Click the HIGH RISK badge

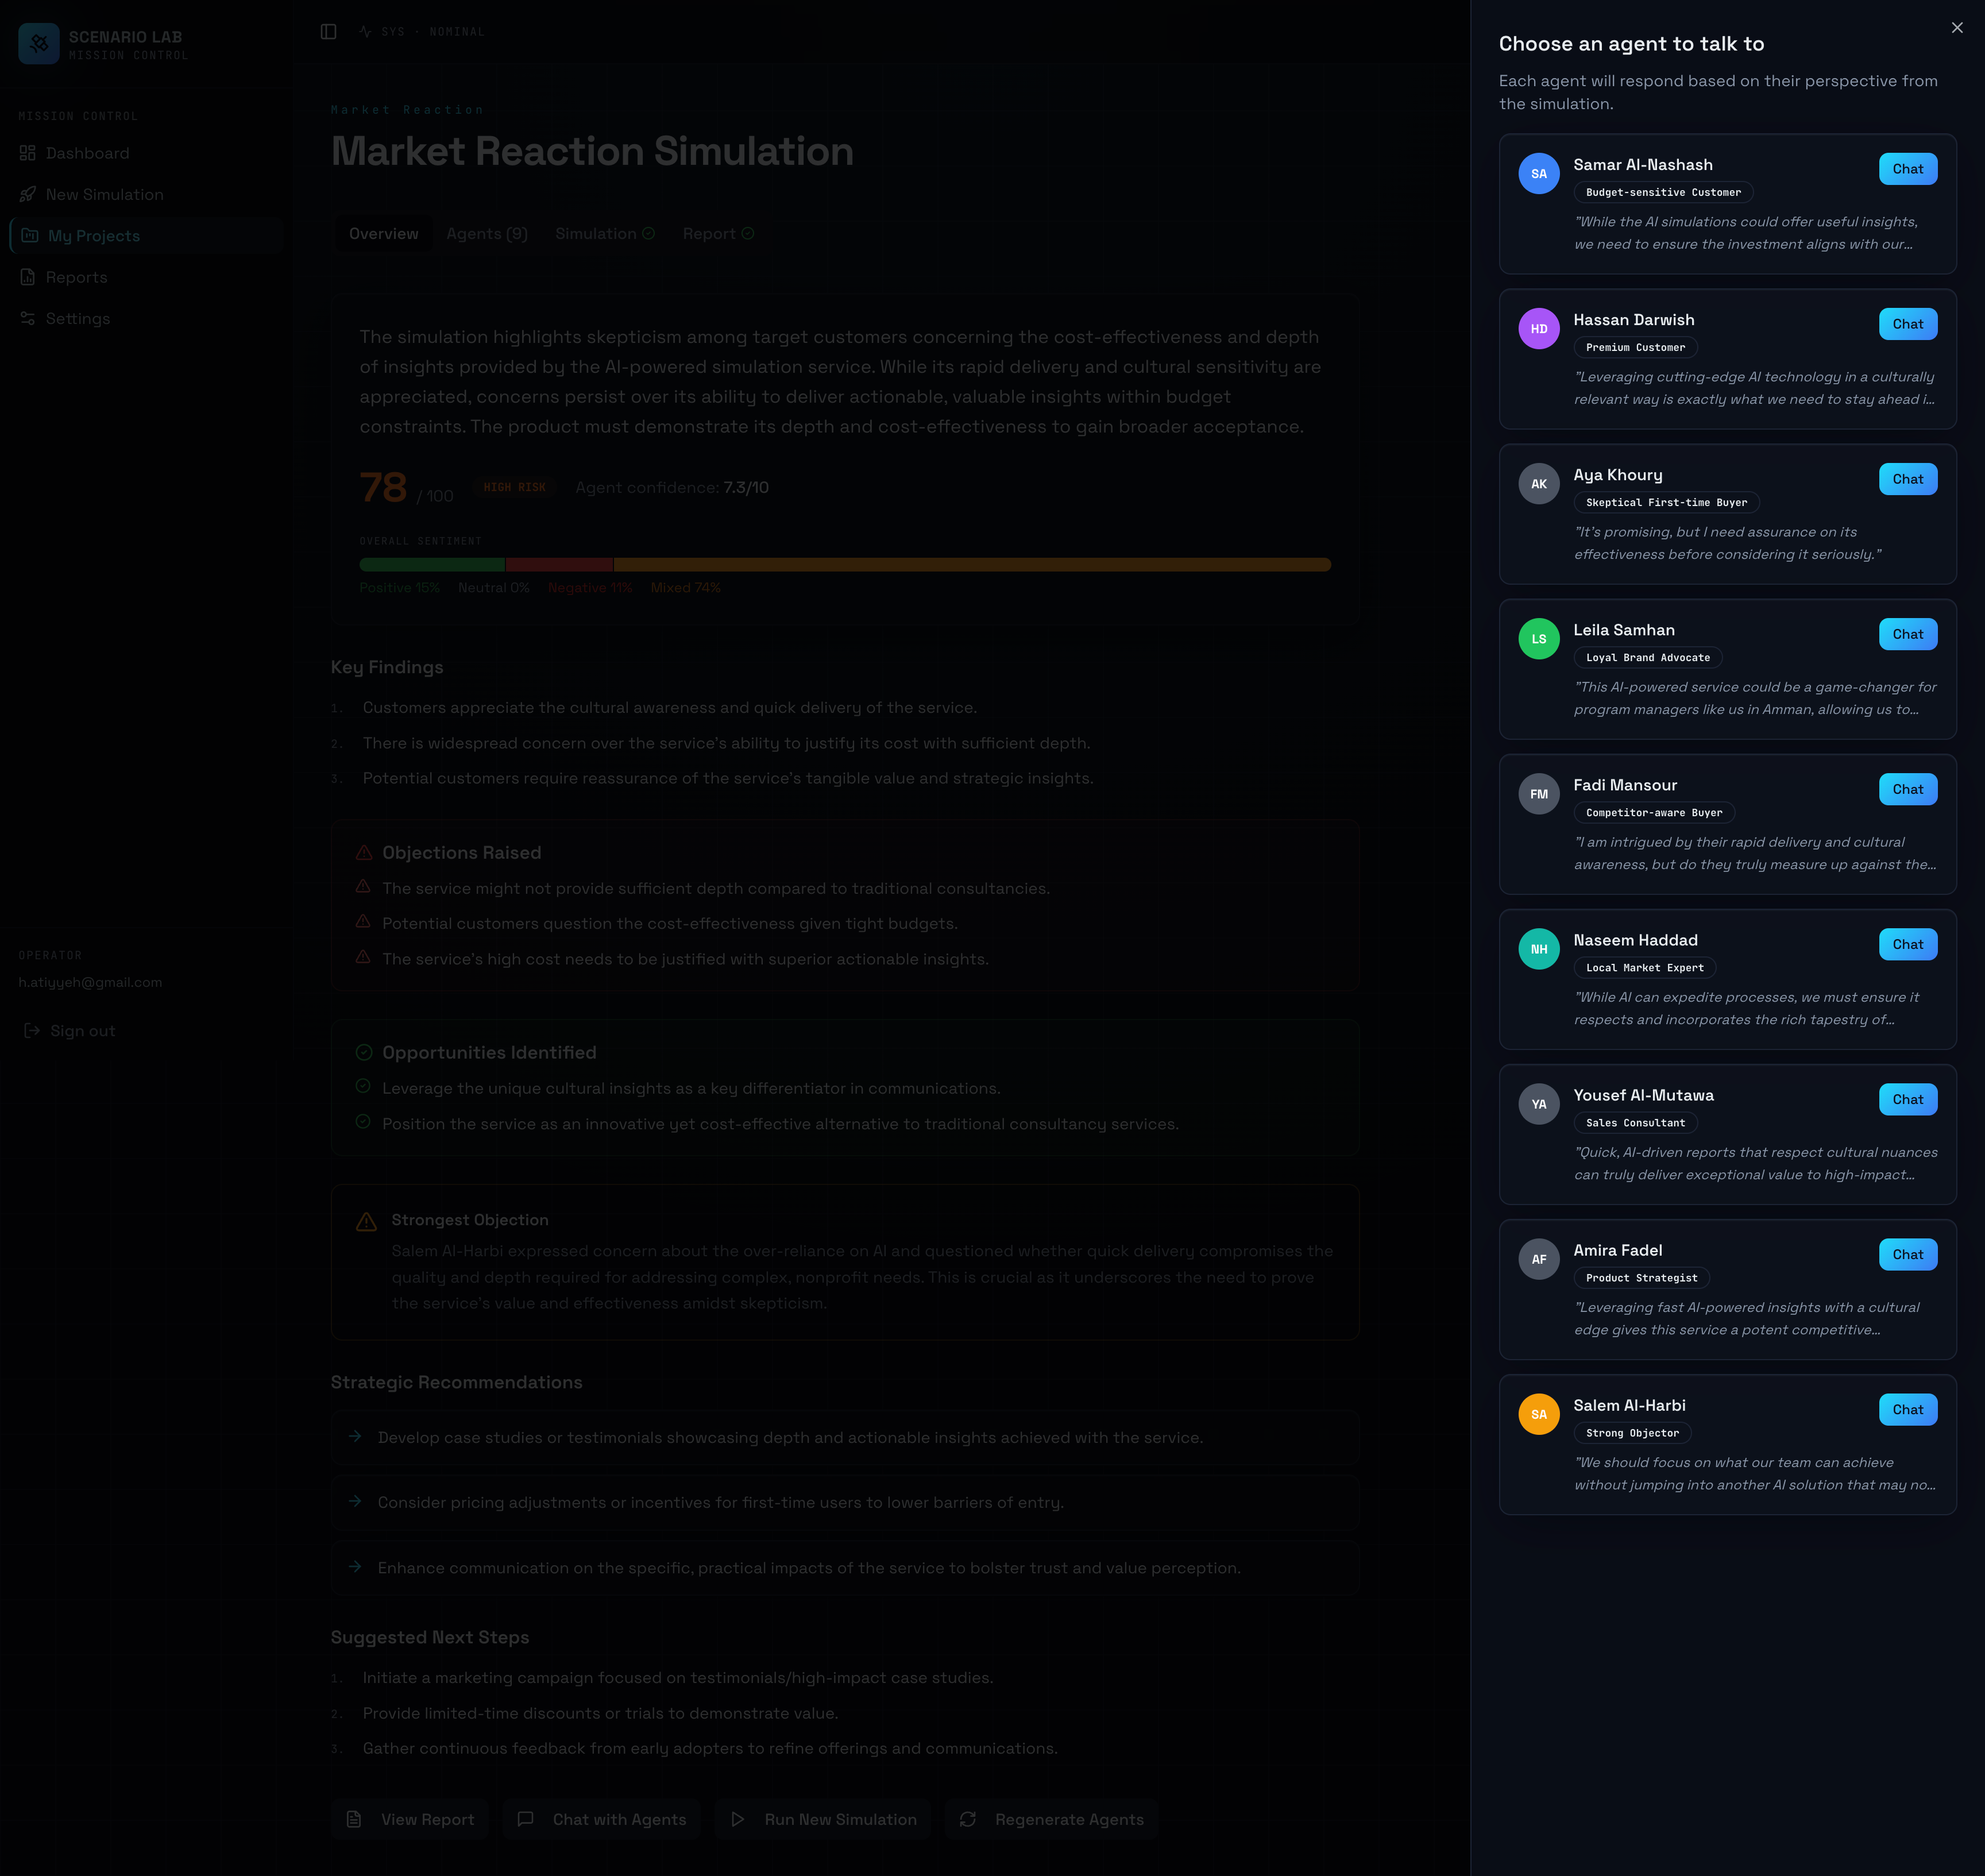point(515,488)
